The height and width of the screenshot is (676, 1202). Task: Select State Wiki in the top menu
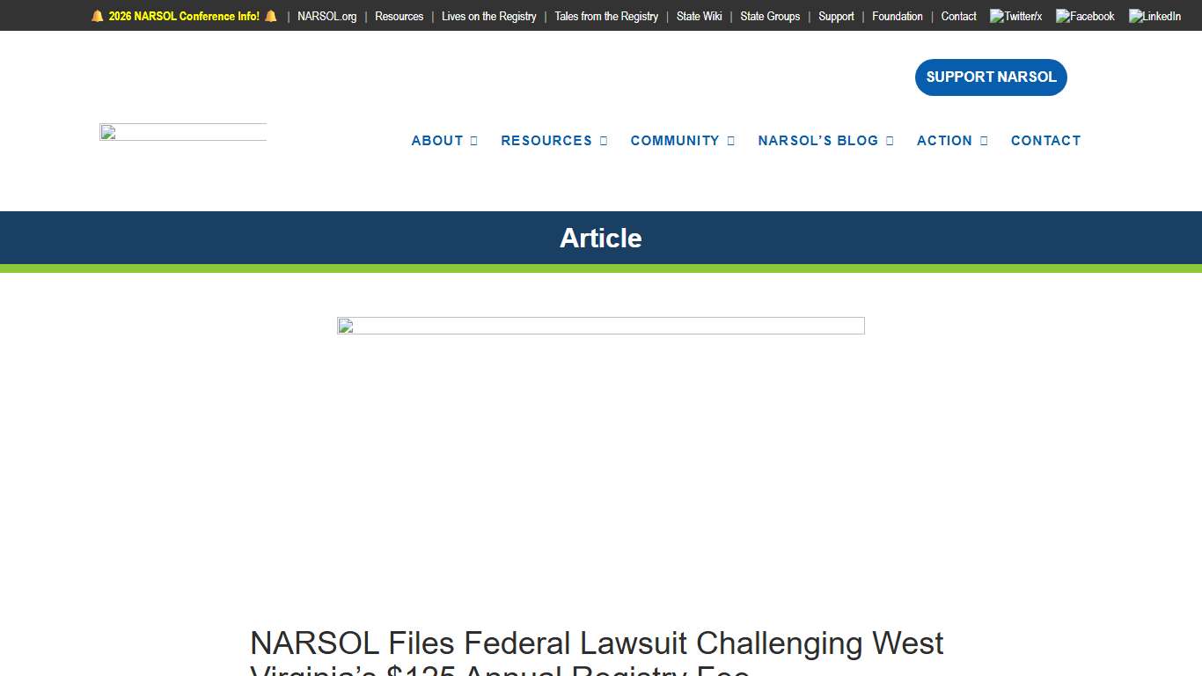[699, 16]
